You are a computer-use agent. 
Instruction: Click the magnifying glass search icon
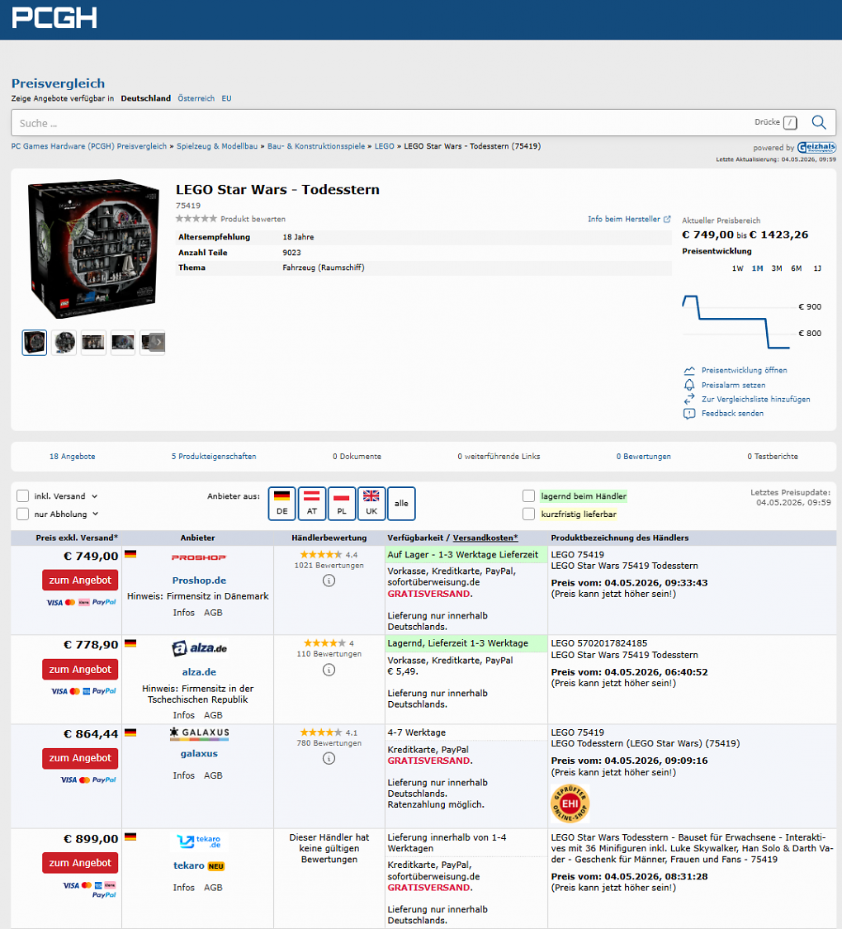click(819, 122)
